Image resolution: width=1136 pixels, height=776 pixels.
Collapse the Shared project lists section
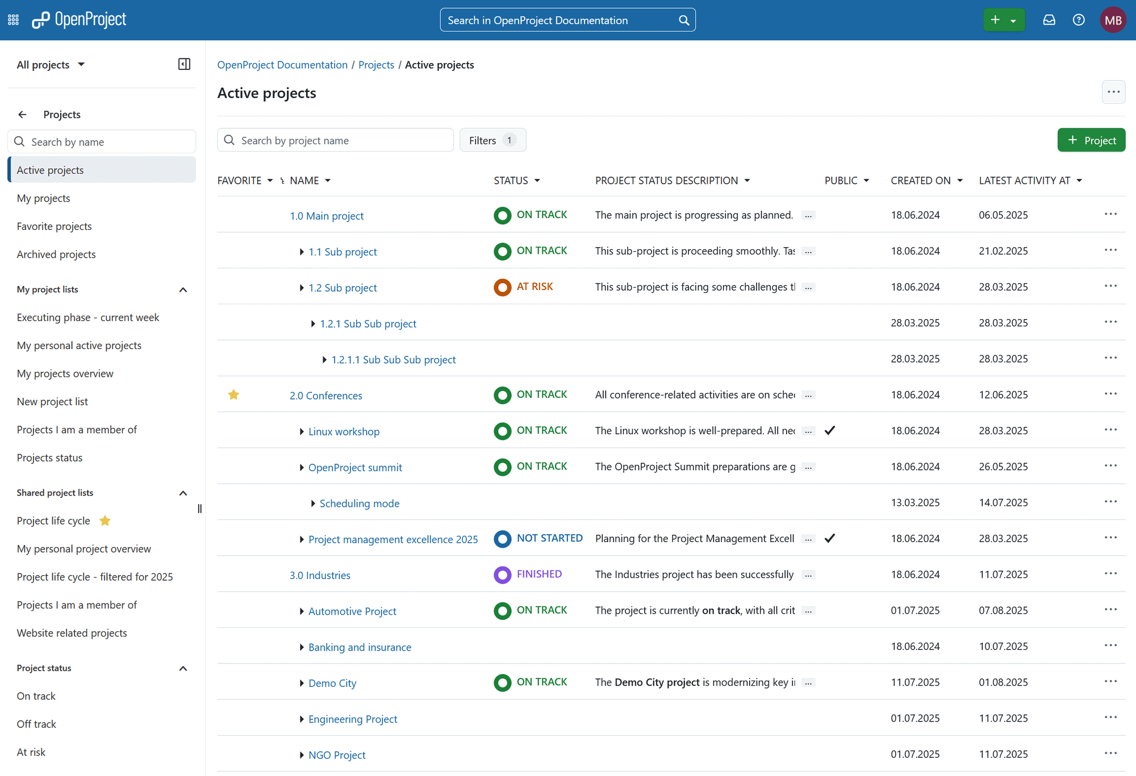pyautogui.click(x=183, y=493)
